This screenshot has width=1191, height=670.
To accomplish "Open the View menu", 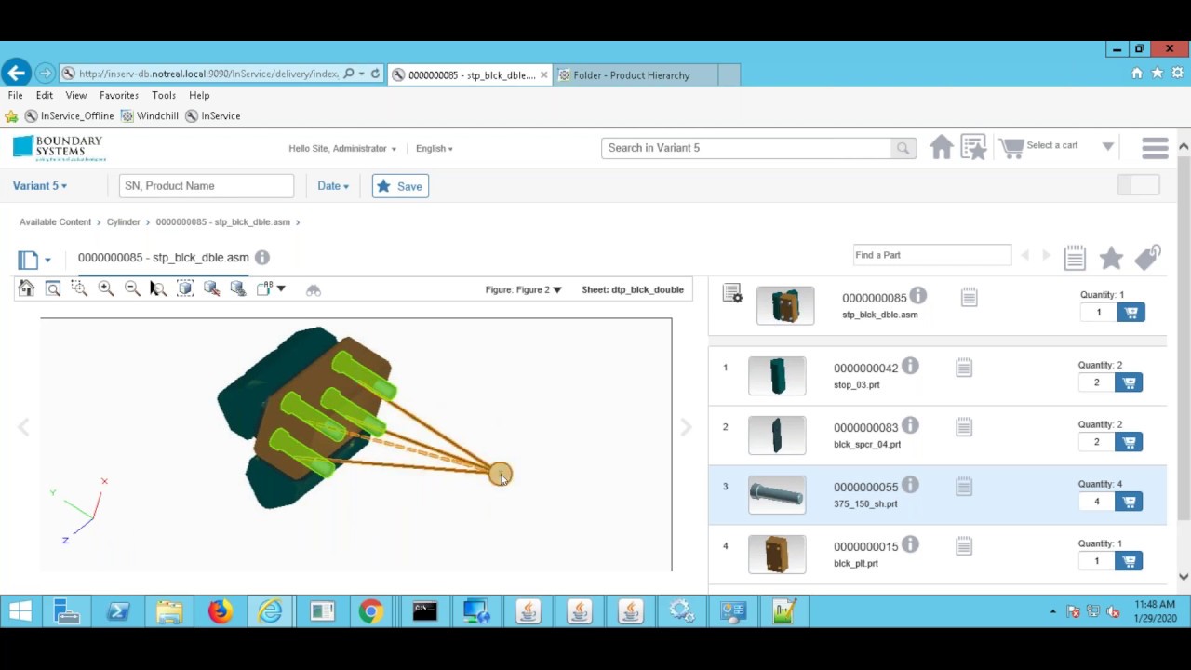I will 76,95.
